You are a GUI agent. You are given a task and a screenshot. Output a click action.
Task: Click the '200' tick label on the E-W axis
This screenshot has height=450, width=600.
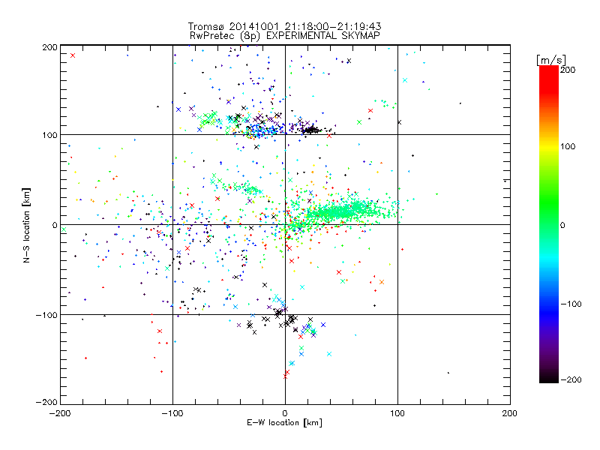coord(510,413)
